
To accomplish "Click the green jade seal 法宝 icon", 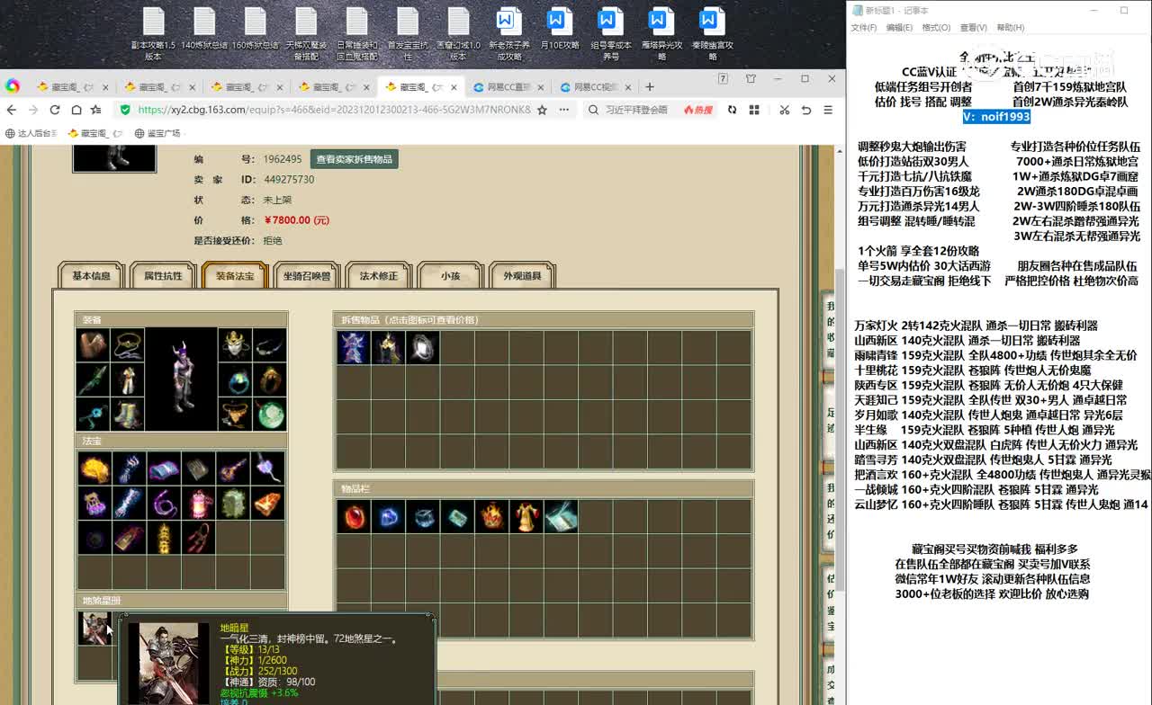I will tap(234, 504).
